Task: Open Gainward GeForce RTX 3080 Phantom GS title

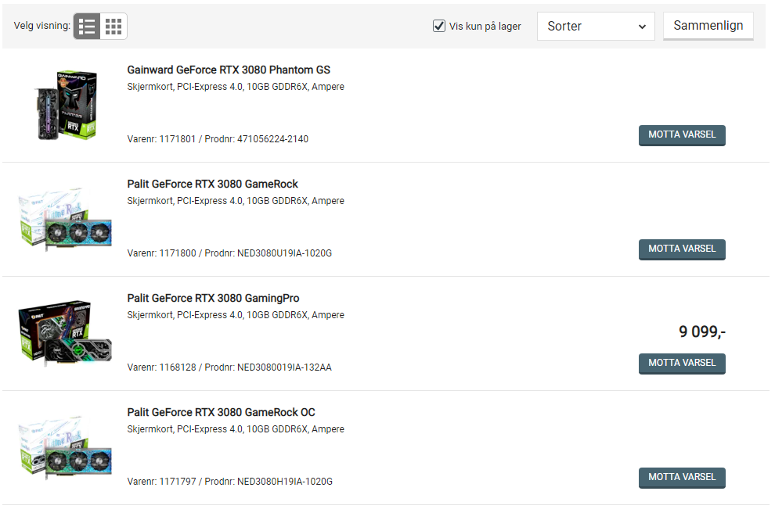Action: click(229, 70)
